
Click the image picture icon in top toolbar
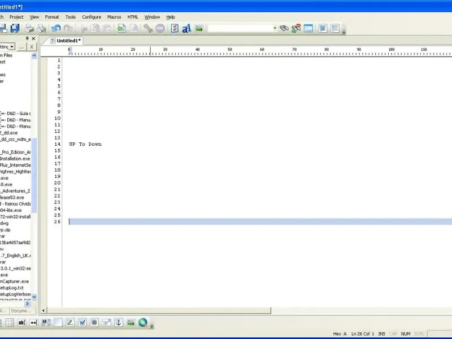199,28
